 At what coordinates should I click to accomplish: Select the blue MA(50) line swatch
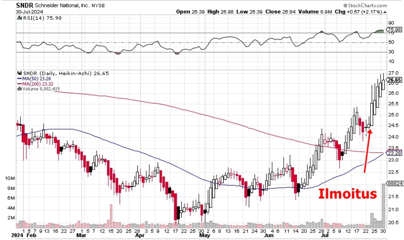[x=20, y=79]
